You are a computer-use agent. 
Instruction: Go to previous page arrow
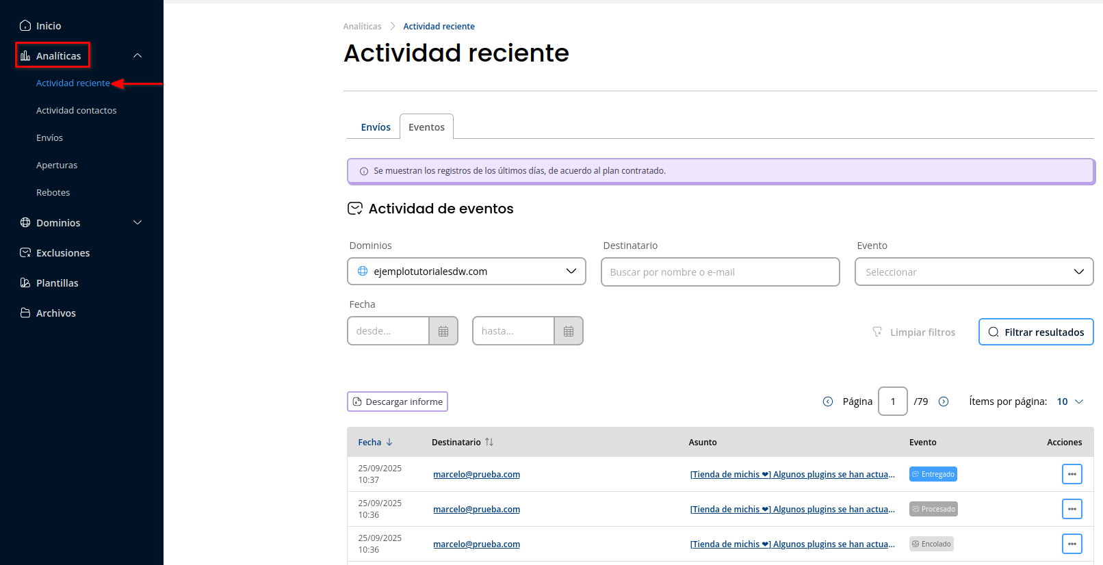pos(828,402)
